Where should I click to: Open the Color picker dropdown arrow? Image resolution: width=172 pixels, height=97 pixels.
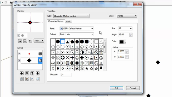[125, 42]
